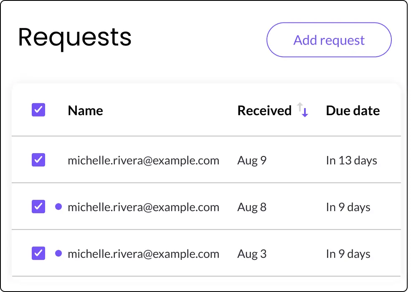Click the Aug 3 received date
411x292 pixels.
click(252, 254)
